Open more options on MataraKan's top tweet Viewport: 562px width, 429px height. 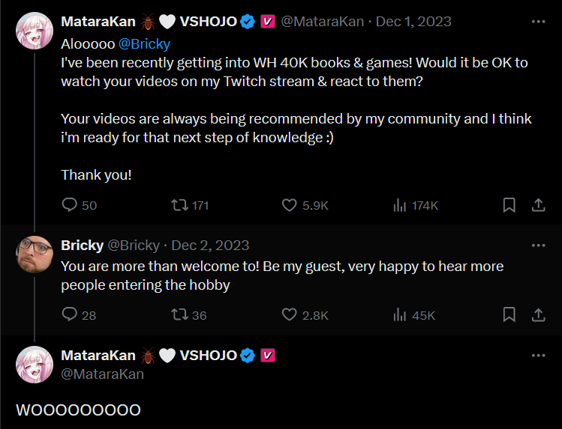point(538,22)
